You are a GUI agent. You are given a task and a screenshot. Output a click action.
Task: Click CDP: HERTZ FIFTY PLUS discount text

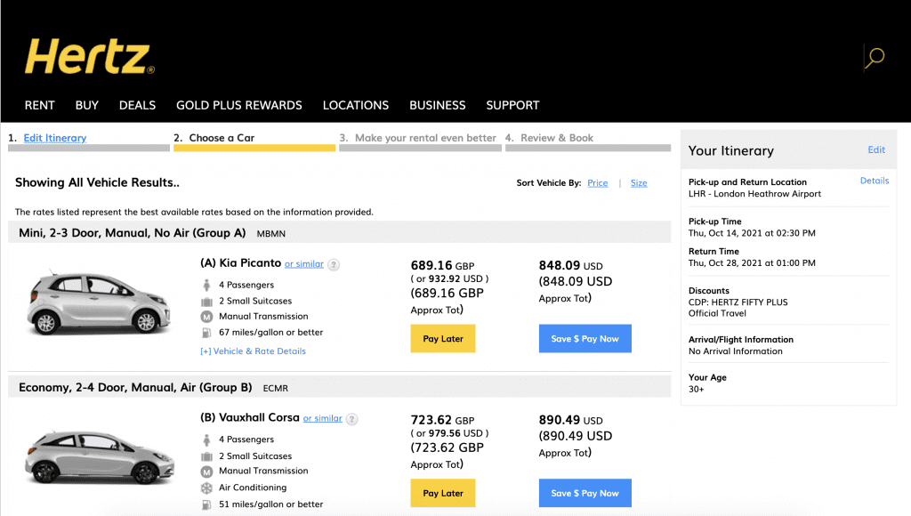(738, 302)
